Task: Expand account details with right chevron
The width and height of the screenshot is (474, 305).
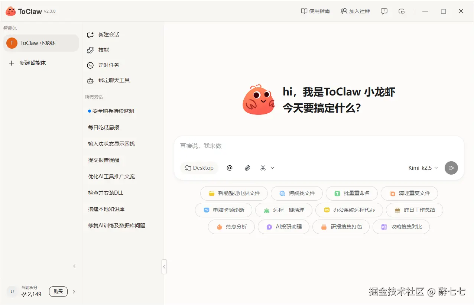Action: tap(74, 292)
